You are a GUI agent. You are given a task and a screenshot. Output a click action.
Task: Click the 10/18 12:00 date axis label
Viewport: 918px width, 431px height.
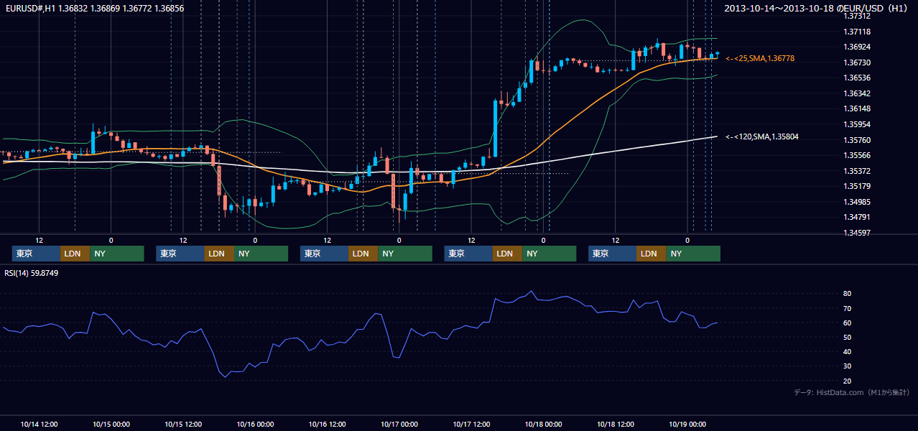616,424
